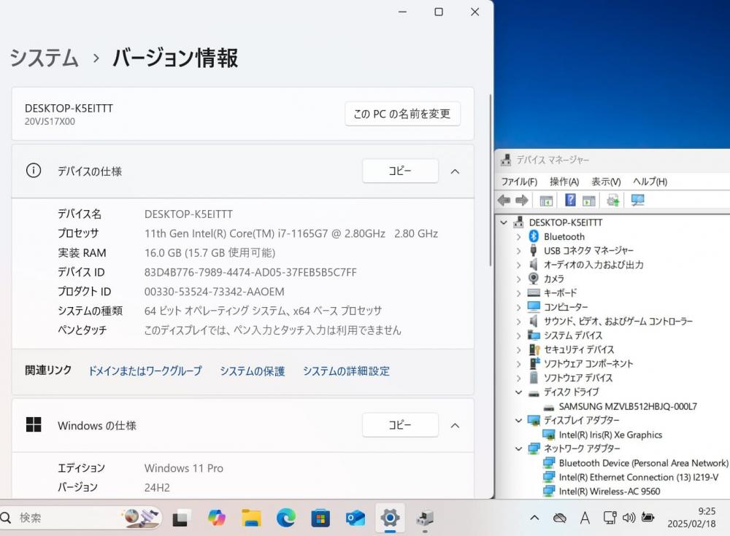Click コピー button for Windows の仕様
The height and width of the screenshot is (536, 730).
400,425
